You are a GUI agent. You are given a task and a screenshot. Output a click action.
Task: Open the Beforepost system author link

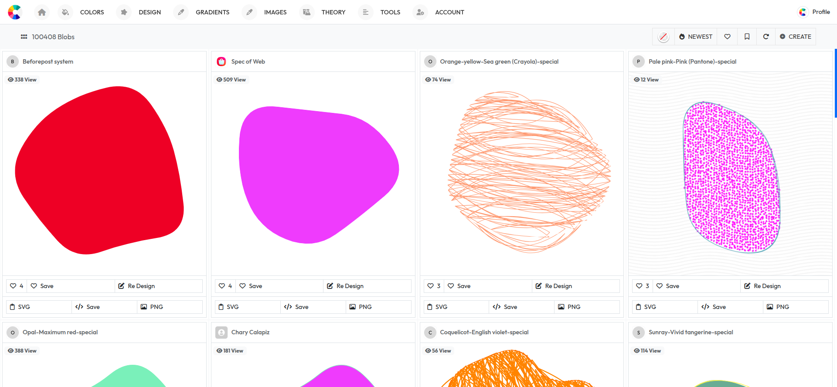point(48,61)
